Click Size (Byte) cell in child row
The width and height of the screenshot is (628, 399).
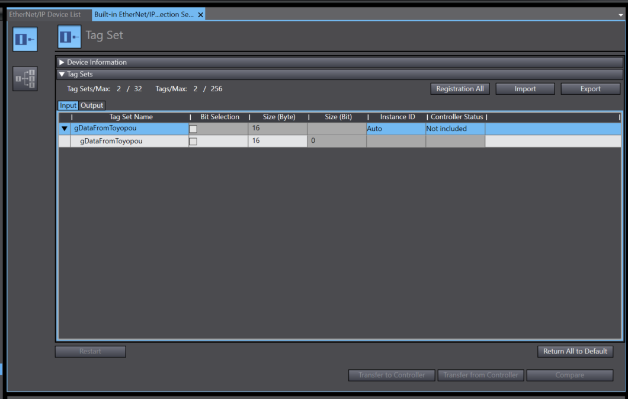click(277, 141)
